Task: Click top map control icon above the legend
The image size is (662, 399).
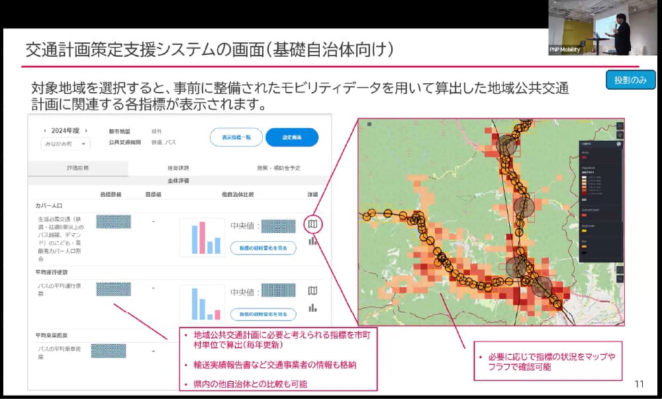Action: point(620,125)
